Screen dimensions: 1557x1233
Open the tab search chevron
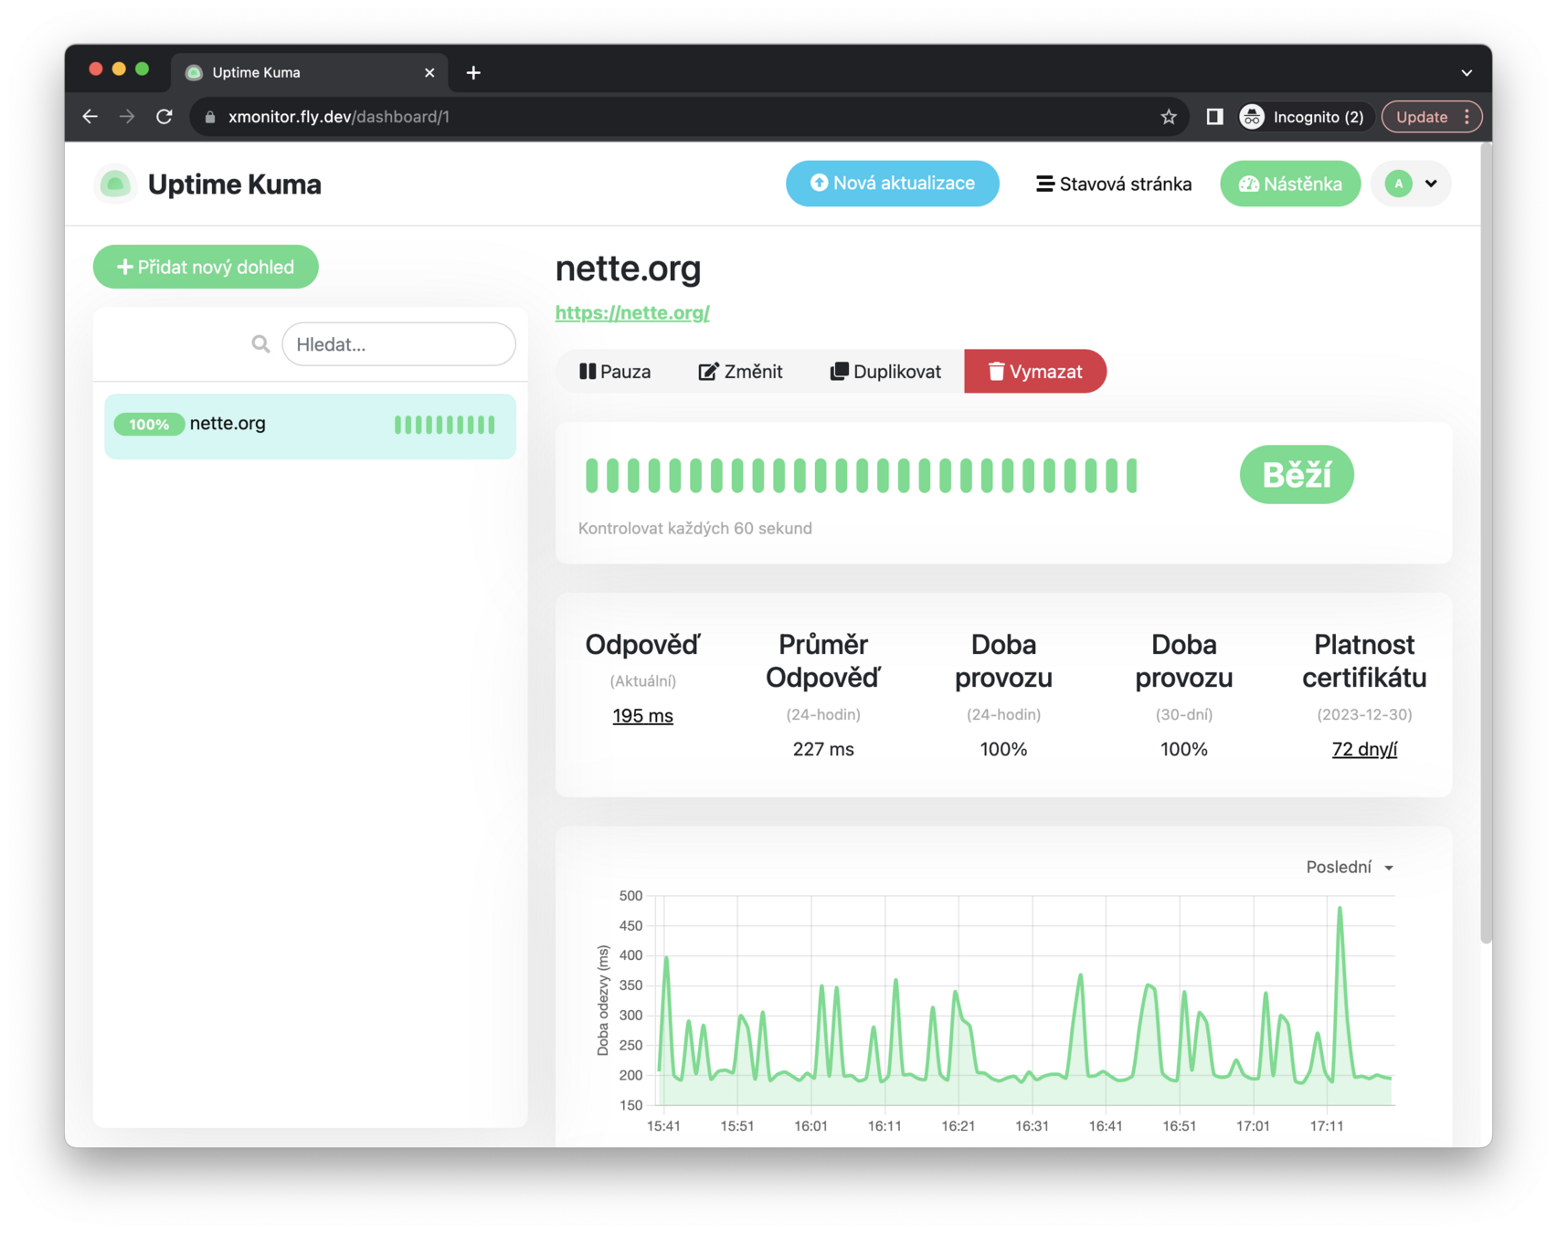click(x=1467, y=72)
